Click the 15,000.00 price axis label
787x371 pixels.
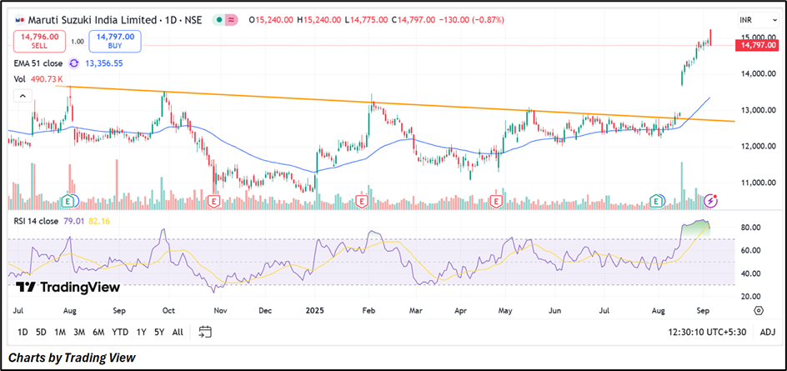tap(758, 38)
